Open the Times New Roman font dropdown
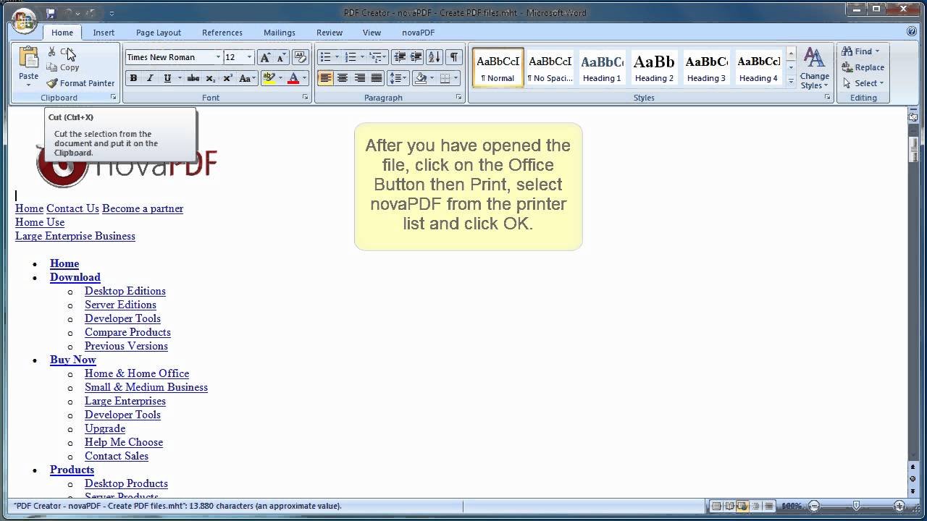Viewport: 927px width, 521px height. [218, 57]
